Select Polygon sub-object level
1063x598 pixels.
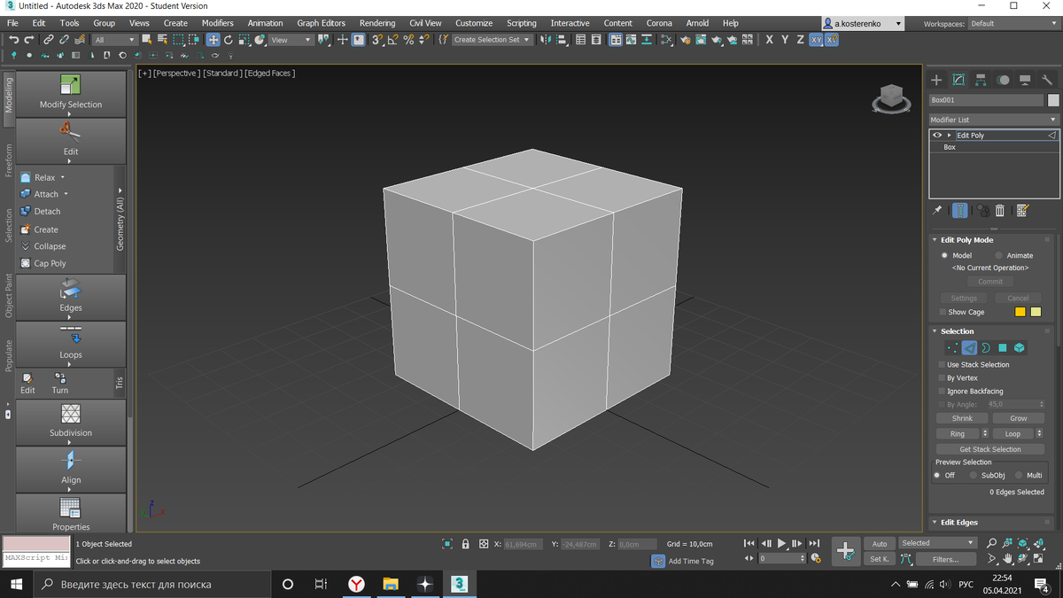(x=1003, y=348)
